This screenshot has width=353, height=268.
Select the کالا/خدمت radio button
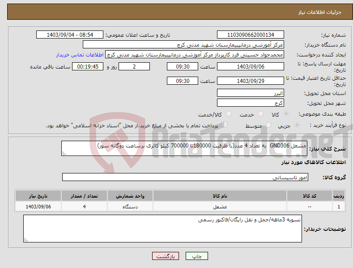(x=229, y=114)
